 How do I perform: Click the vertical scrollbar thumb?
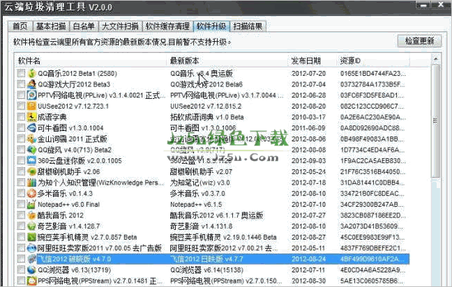[x=435, y=121]
